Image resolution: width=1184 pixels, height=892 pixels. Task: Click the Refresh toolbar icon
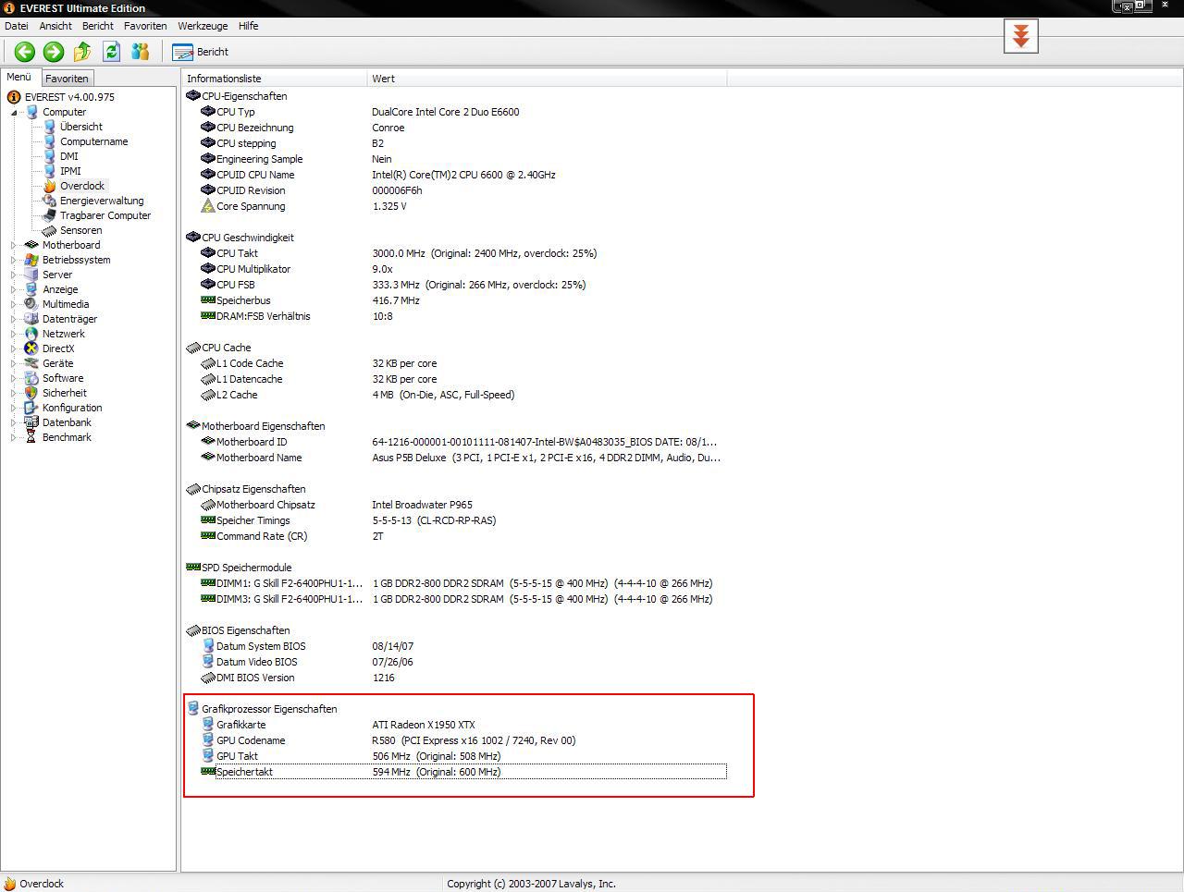(x=112, y=52)
